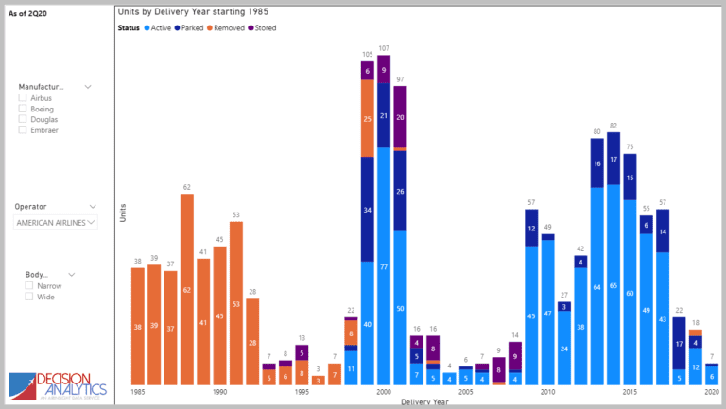The height and width of the screenshot is (409, 726).
Task: Select the 1985 bar with 38 removed units
Action: coord(137,326)
